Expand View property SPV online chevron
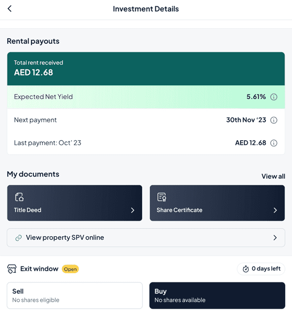The width and height of the screenshot is (292, 312). (x=275, y=238)
